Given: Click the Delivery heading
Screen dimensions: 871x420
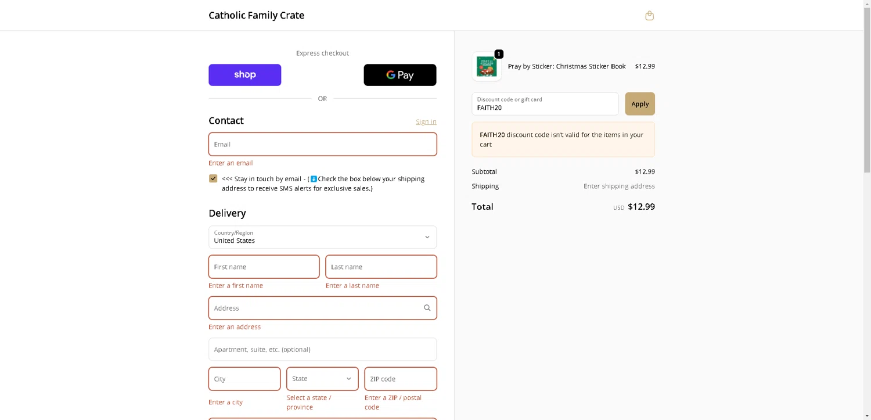Looking at the screenshot, I should point(227,213).
